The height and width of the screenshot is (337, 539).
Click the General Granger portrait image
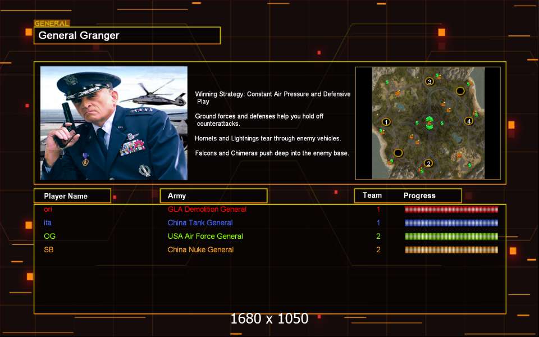(114, 123)
